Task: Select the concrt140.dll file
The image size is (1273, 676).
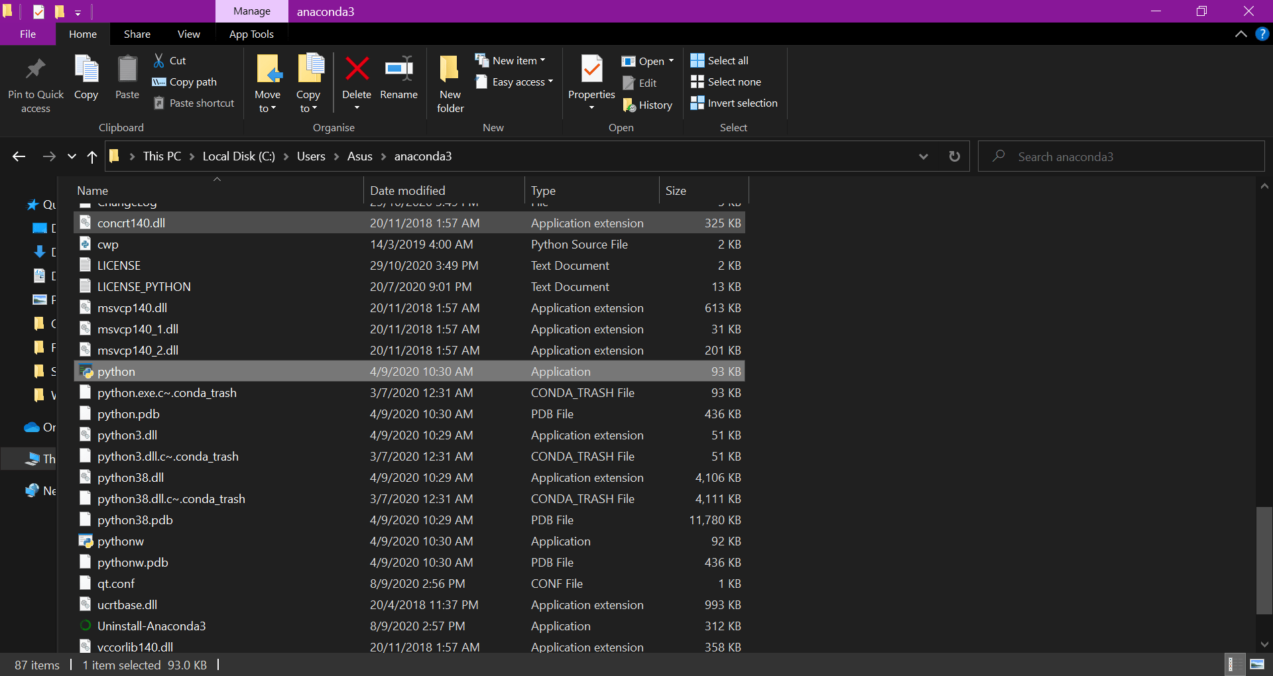Action: 409,223
